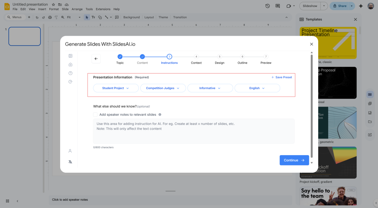This screenshot has height=208, width=378.
Task: Click the speaker notes field
Action: pos(170,200)
